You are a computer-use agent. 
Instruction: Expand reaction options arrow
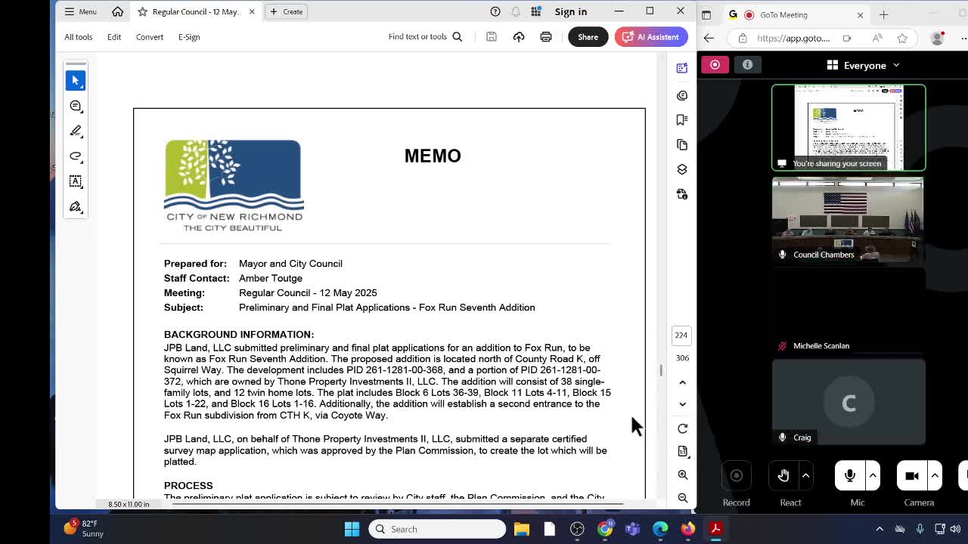(x=805, y=475)
